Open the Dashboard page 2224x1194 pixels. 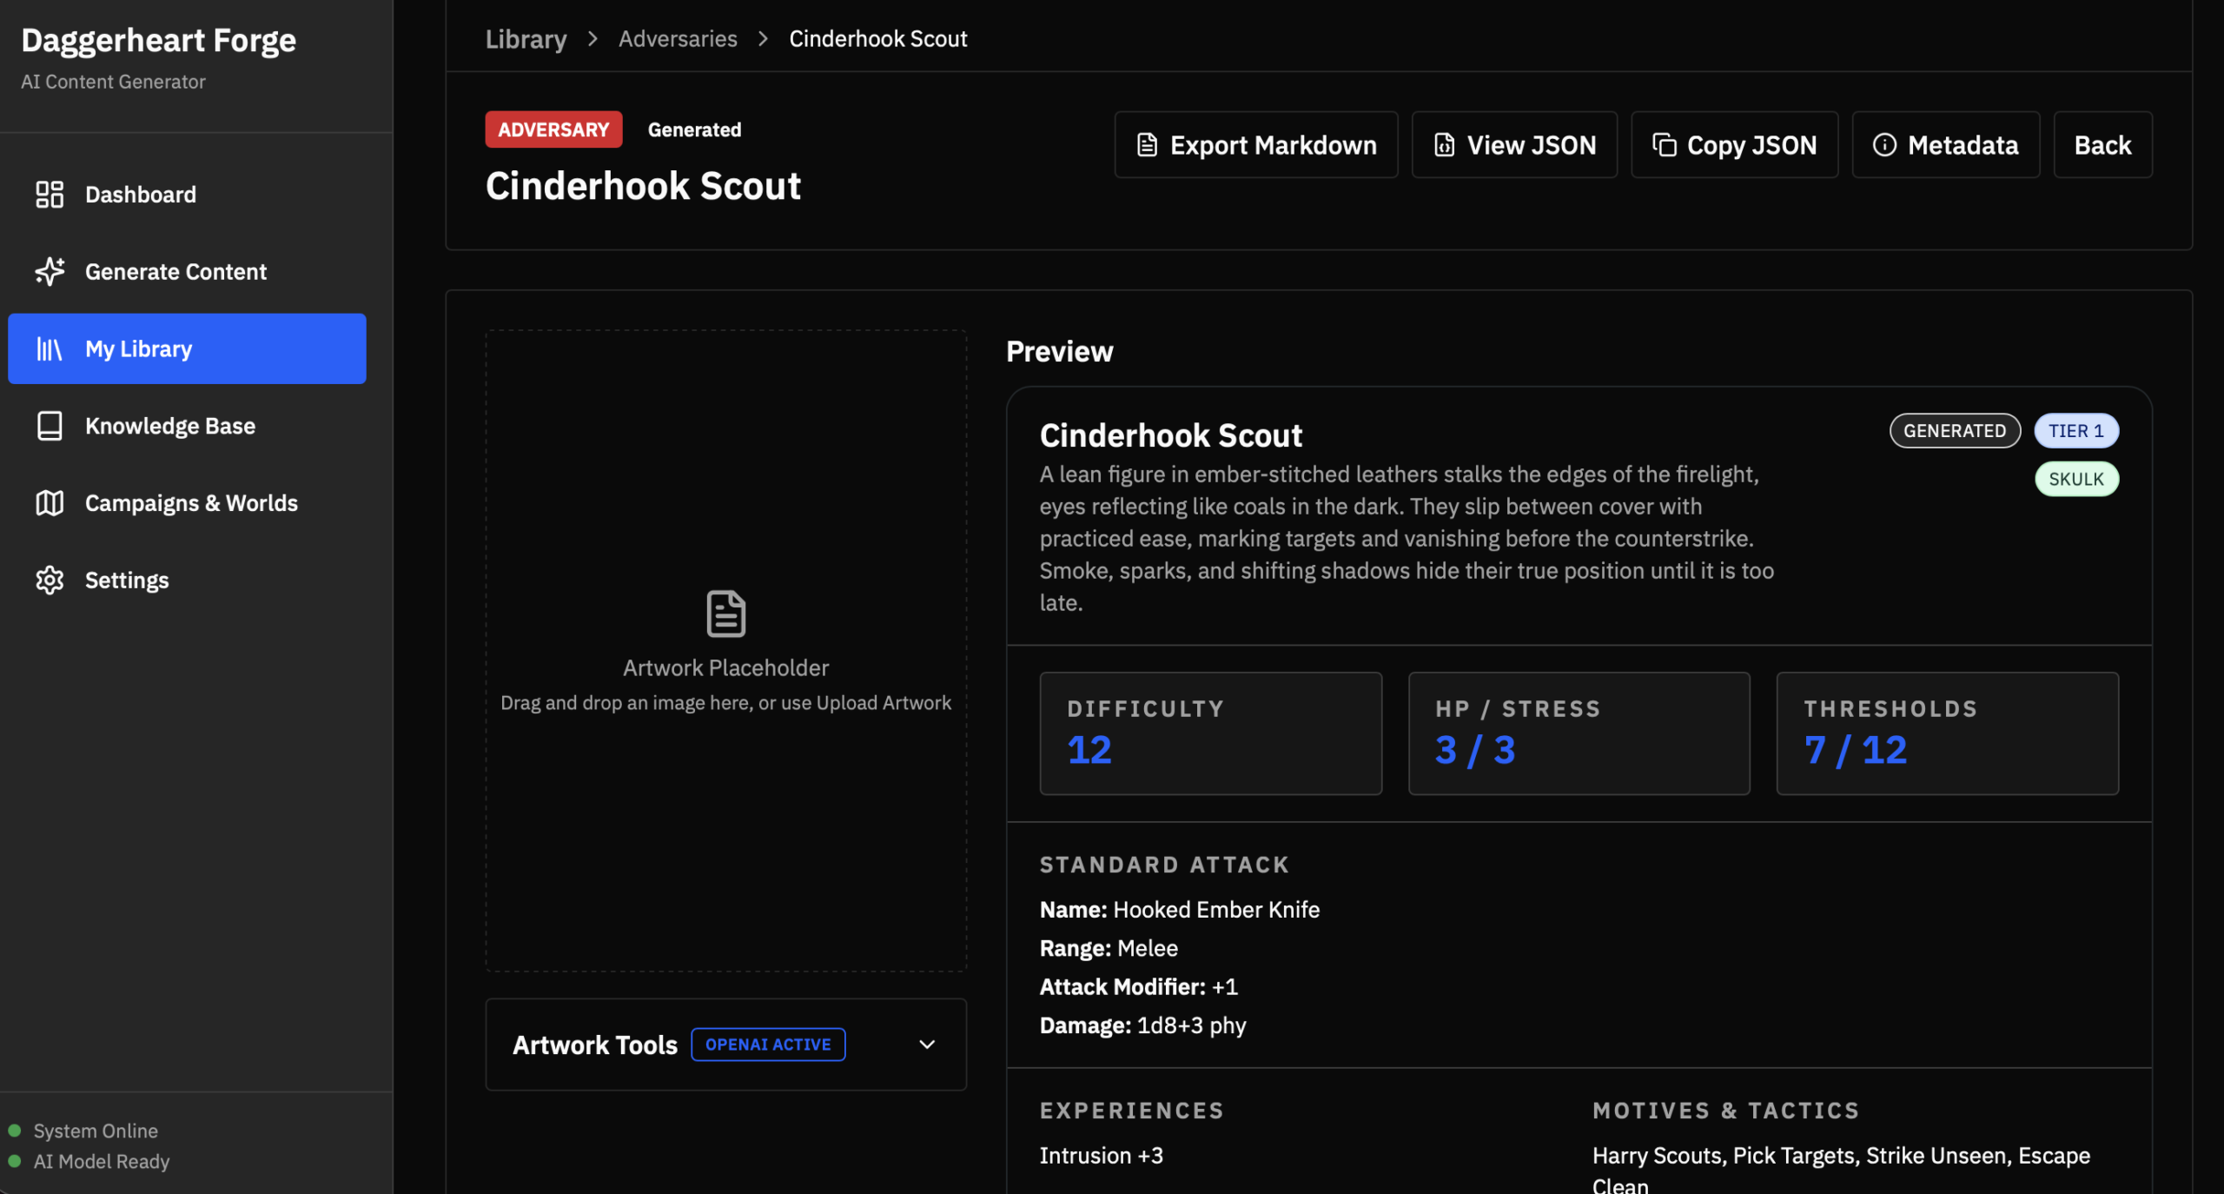pyautogui.click(x=187, y=195)
